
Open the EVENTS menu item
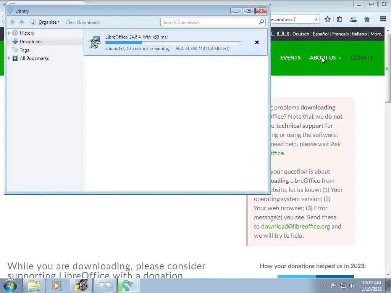click(290, 58)
